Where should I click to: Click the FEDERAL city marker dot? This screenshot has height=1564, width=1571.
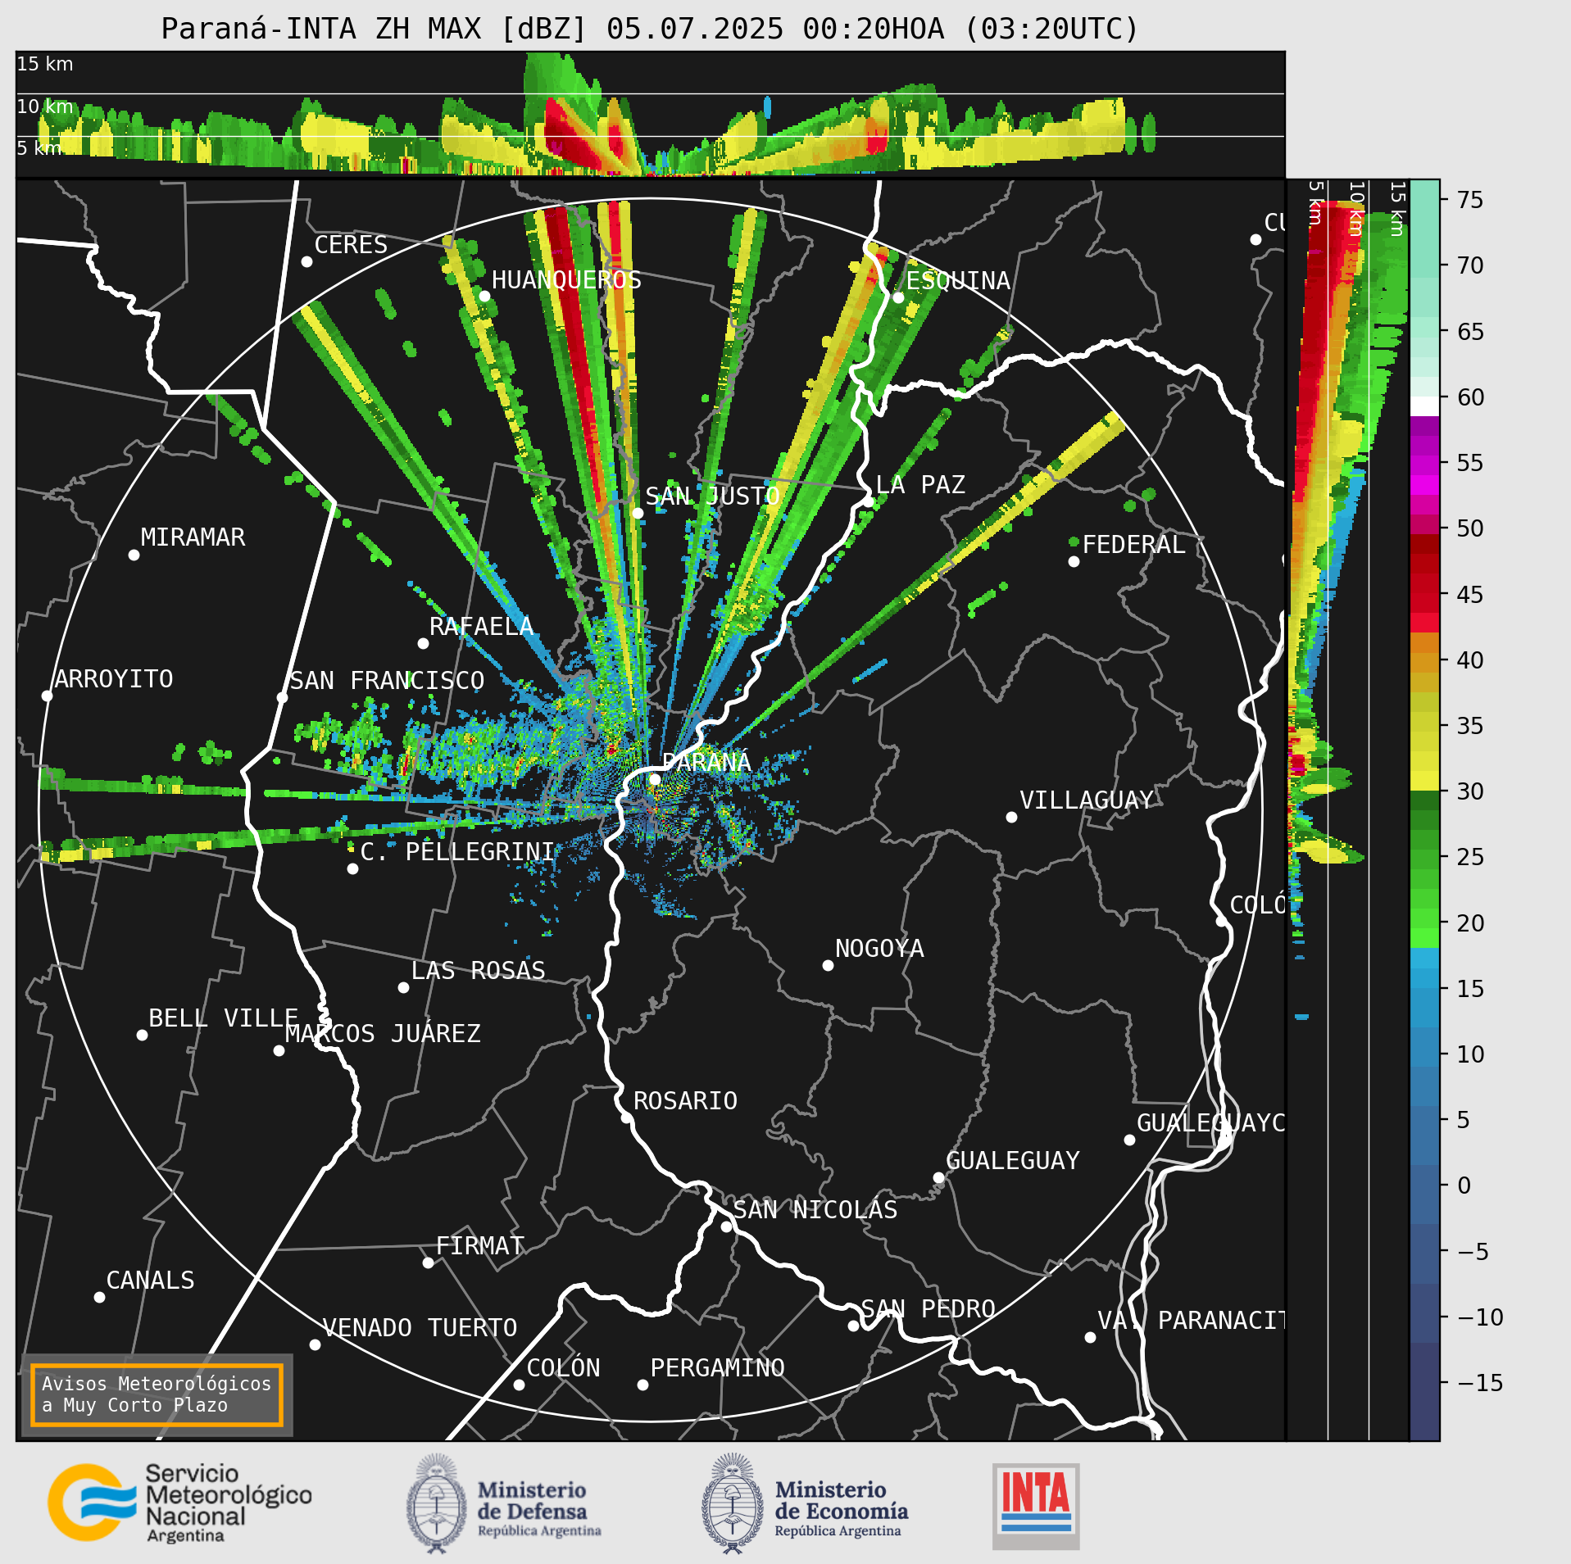pyautogui.click(x=1074, y=561)
